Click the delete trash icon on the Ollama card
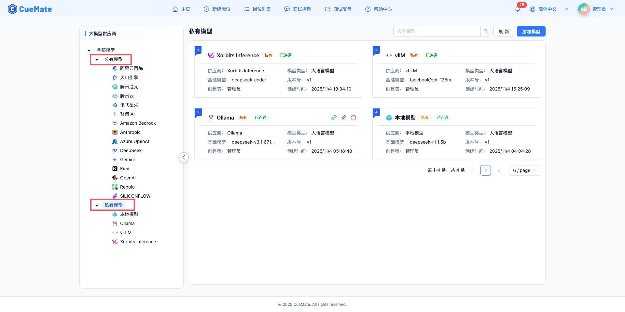625x312 pixels. point(354,118)
